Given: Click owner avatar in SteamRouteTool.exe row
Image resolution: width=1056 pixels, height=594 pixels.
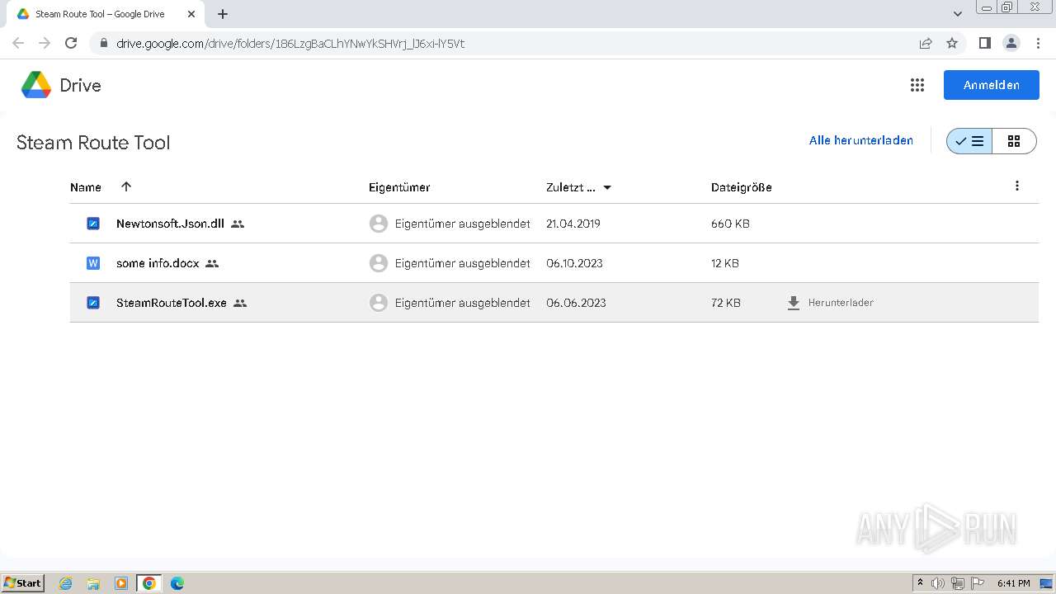Looking at the screenshot, I should click(379, 303).
